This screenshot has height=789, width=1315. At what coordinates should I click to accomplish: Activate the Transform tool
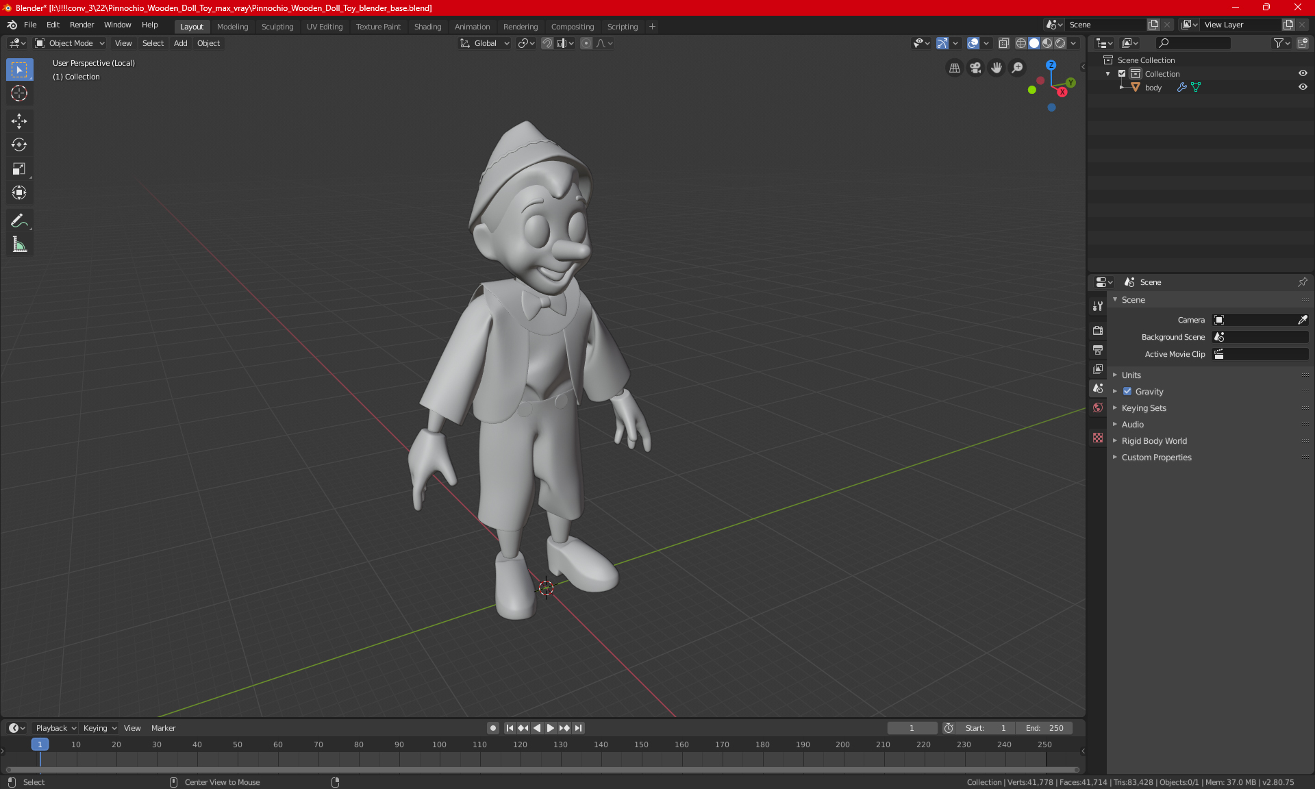point(19,193)
